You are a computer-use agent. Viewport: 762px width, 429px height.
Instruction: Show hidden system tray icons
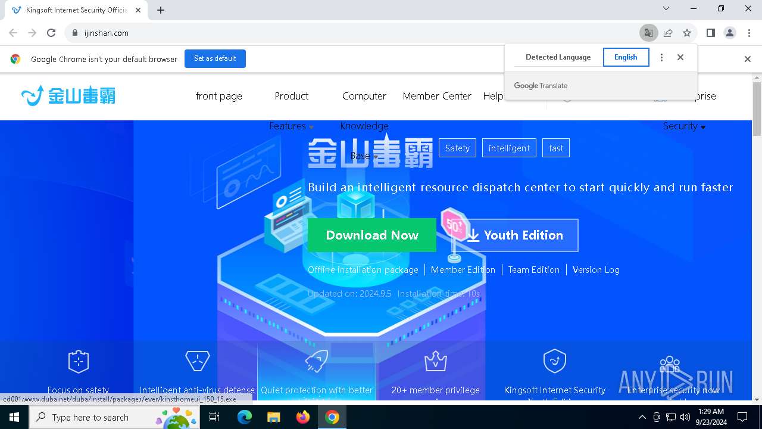pyautogui.click(x=642, y=417)
